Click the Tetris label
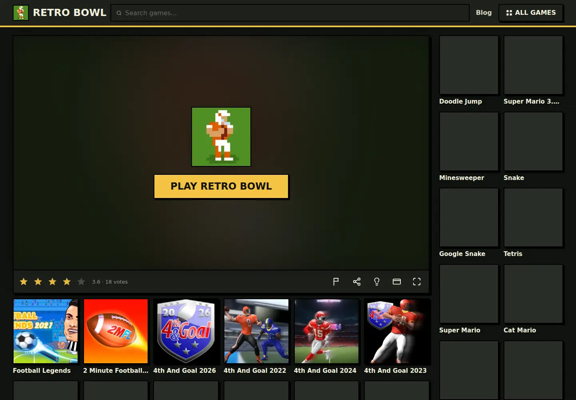The image size is (576, 400). 513,254
